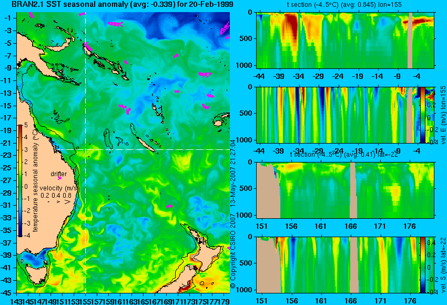447x305 pixels.
Task: Click the large drifter arrow at map's top-right
Action: tap(225, 28)
